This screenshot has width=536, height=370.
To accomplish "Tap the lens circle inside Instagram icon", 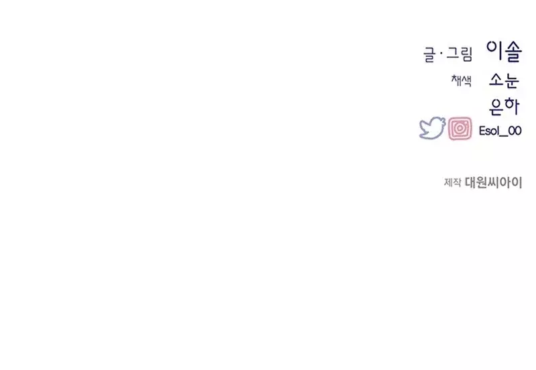I will [460, 129].
